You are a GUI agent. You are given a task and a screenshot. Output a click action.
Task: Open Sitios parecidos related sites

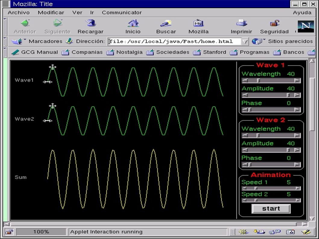point(282,41)
